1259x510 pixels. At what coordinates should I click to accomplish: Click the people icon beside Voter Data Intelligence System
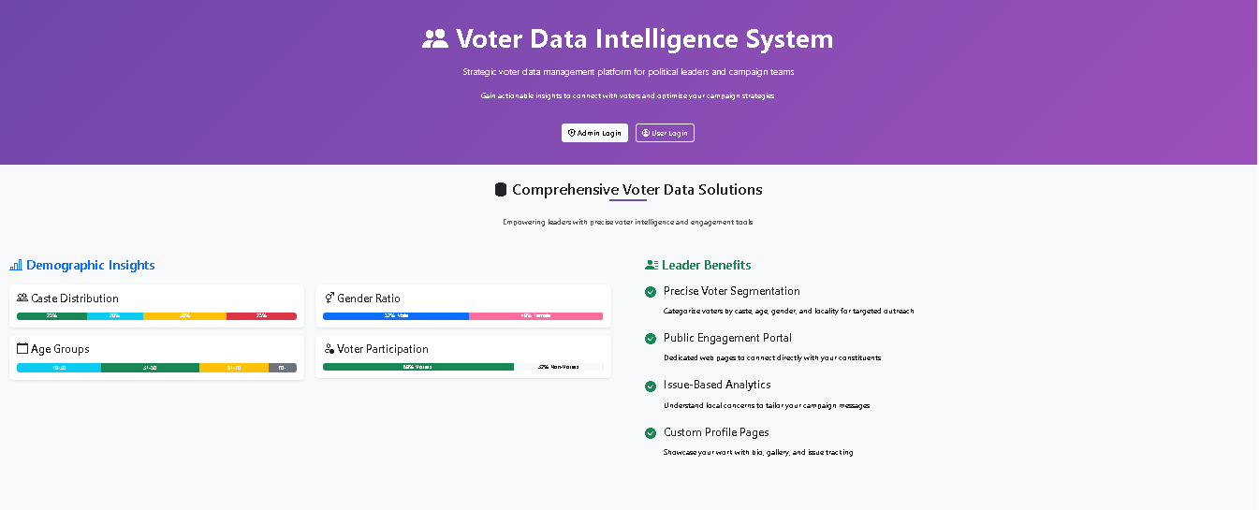435,38
